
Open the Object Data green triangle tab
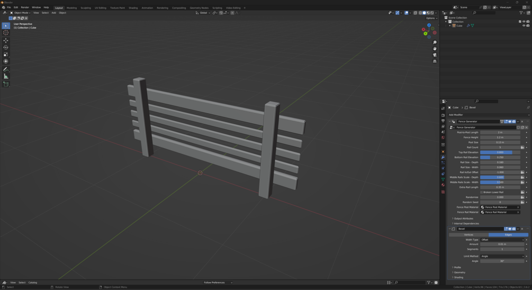click(x=443, y=179)
